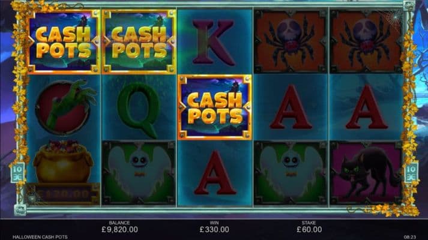Click the red A on bottom of reel three
Viewport: 428px width, 240px height.
[x=215, y=172]
